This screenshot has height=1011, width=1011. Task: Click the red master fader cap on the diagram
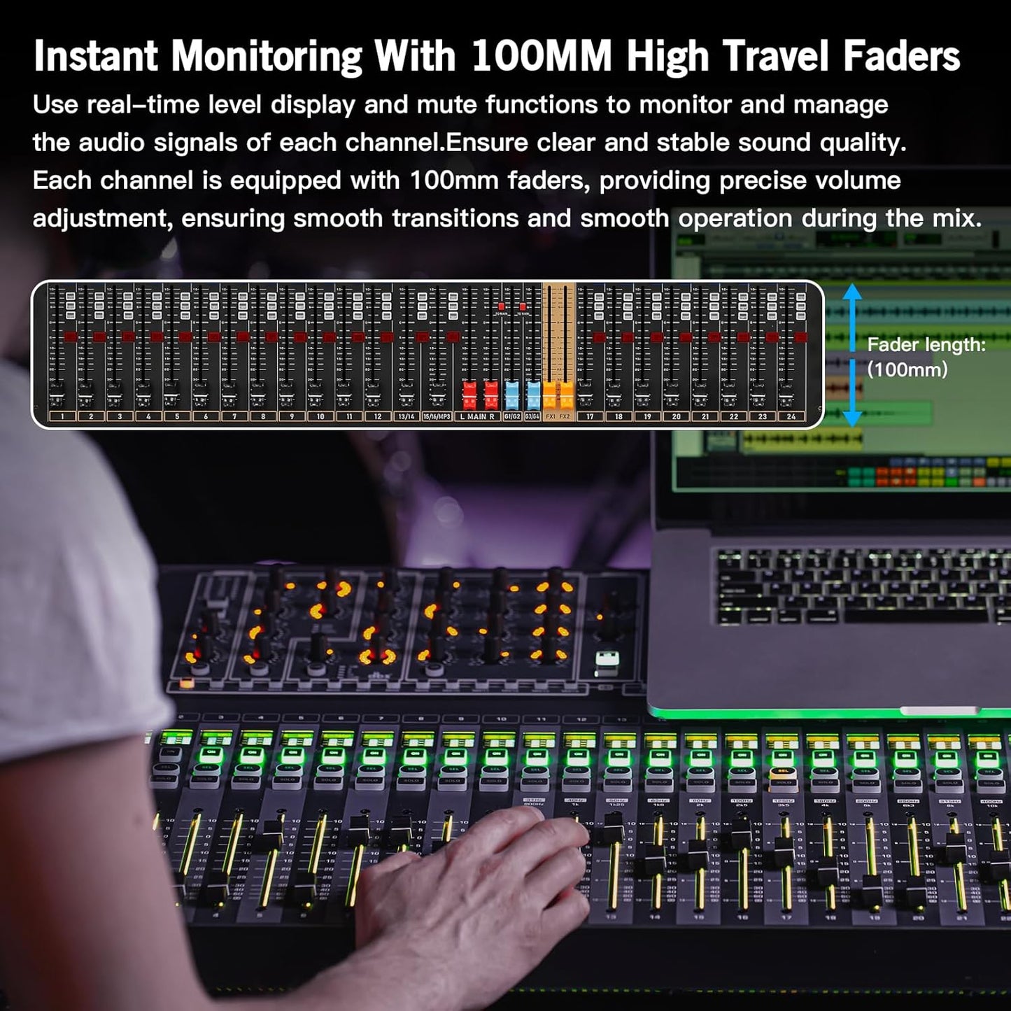[469, 395]
